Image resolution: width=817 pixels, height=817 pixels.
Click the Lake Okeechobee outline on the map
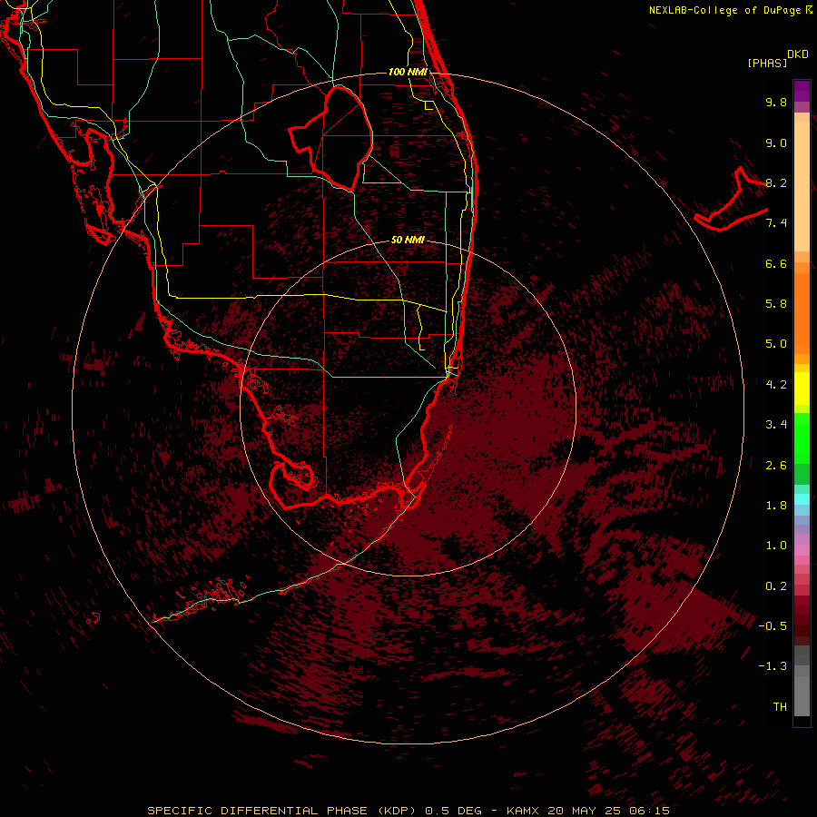pos(331,138)
